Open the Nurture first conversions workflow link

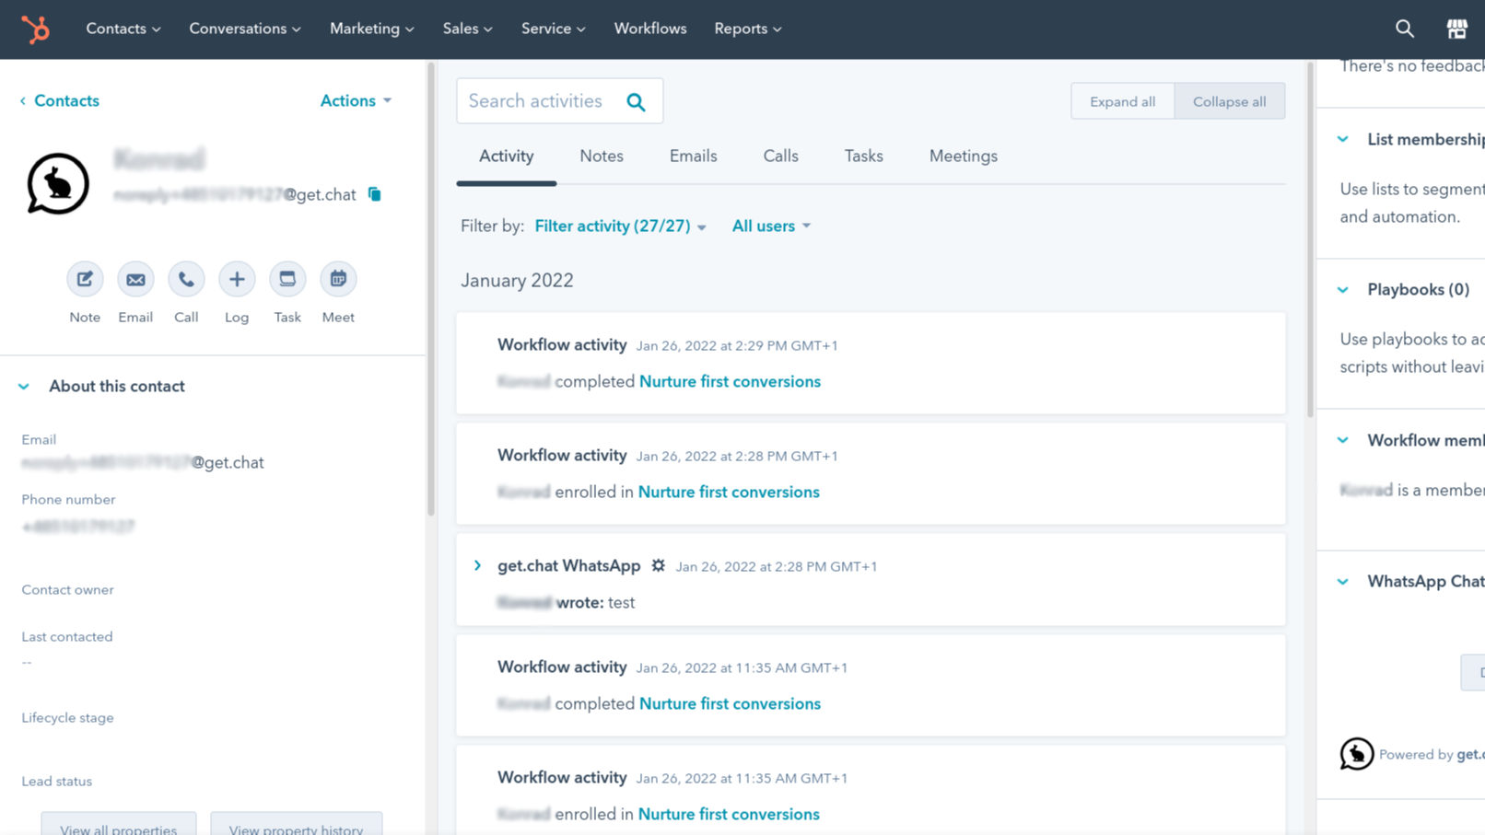(729, 381)
